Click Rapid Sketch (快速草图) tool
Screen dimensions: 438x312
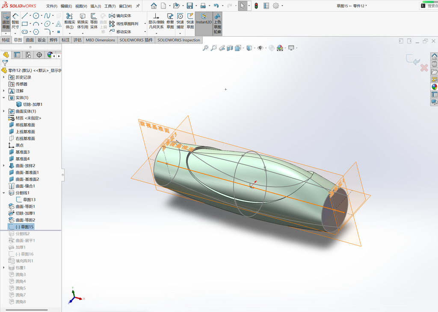click(190, 21)
